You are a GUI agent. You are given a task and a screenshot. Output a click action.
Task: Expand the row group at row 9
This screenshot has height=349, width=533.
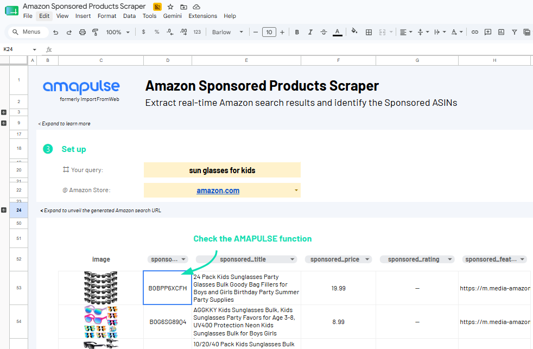click(4, 123)
